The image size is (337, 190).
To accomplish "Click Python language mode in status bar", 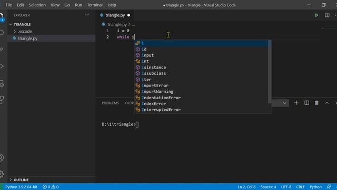I will (x=315, y=187).
